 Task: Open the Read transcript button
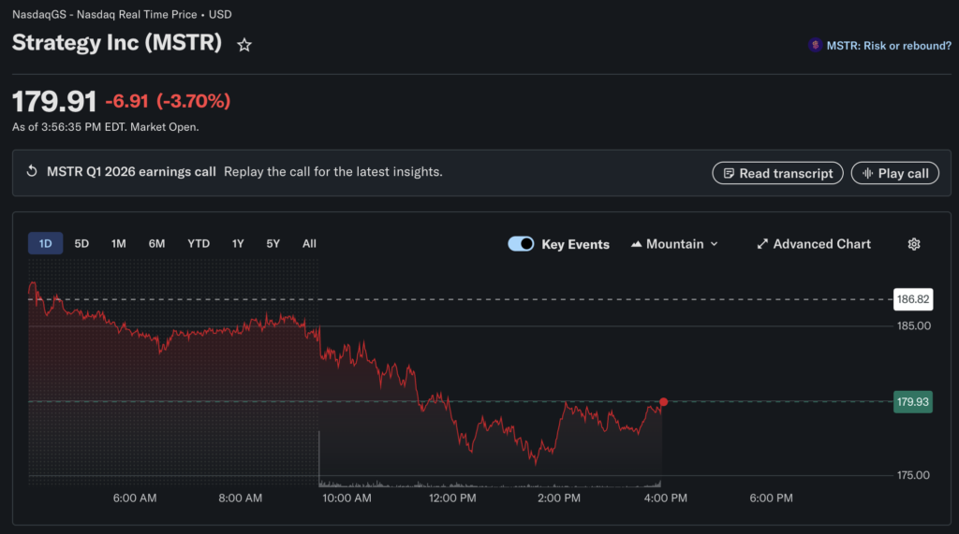[x=778, y=173]
